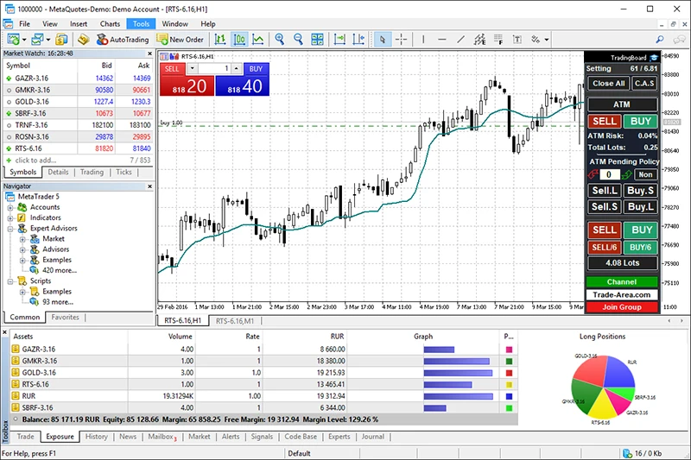Image resolution: width=691 pixels, height=460 pixels.
Task: Open the one-click volume dropdown arrow
Action: click(192, 69)
